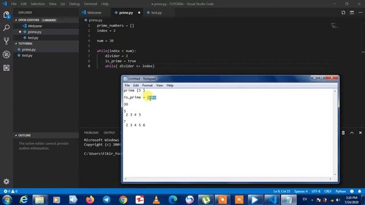Screen dimensions: 365x205
Task: Open the Source Control view
Action: pyautogui.click(x=6, y=41)
